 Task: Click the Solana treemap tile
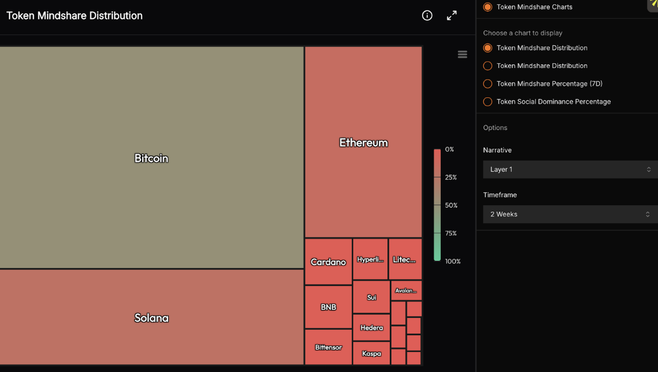[151, 317]
